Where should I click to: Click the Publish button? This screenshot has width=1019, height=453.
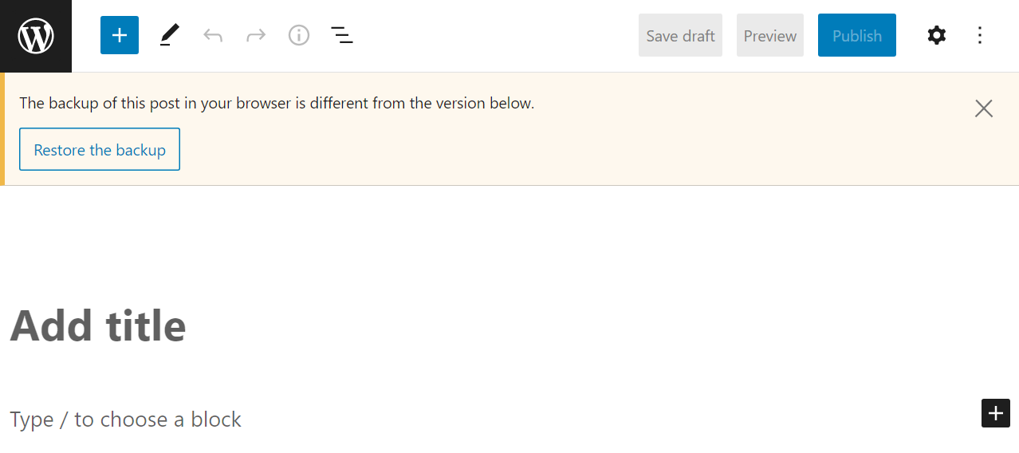[x=857, y=35]
